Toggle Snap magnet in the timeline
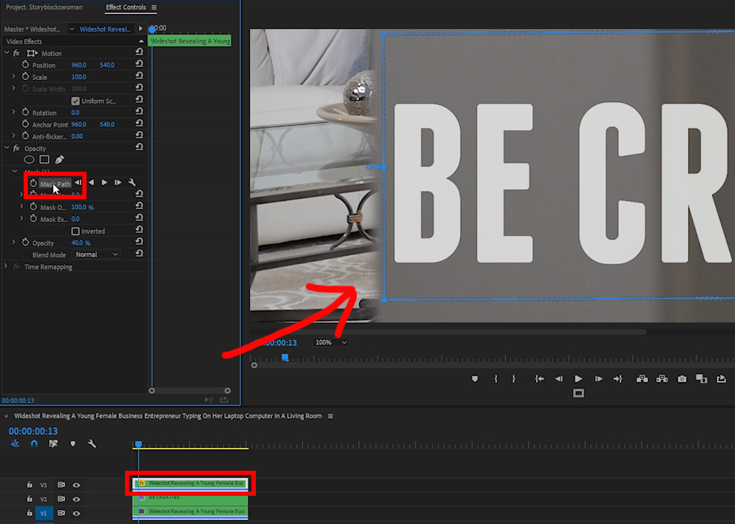The width and height of the screenshot is (735, 524). point(34,443)
